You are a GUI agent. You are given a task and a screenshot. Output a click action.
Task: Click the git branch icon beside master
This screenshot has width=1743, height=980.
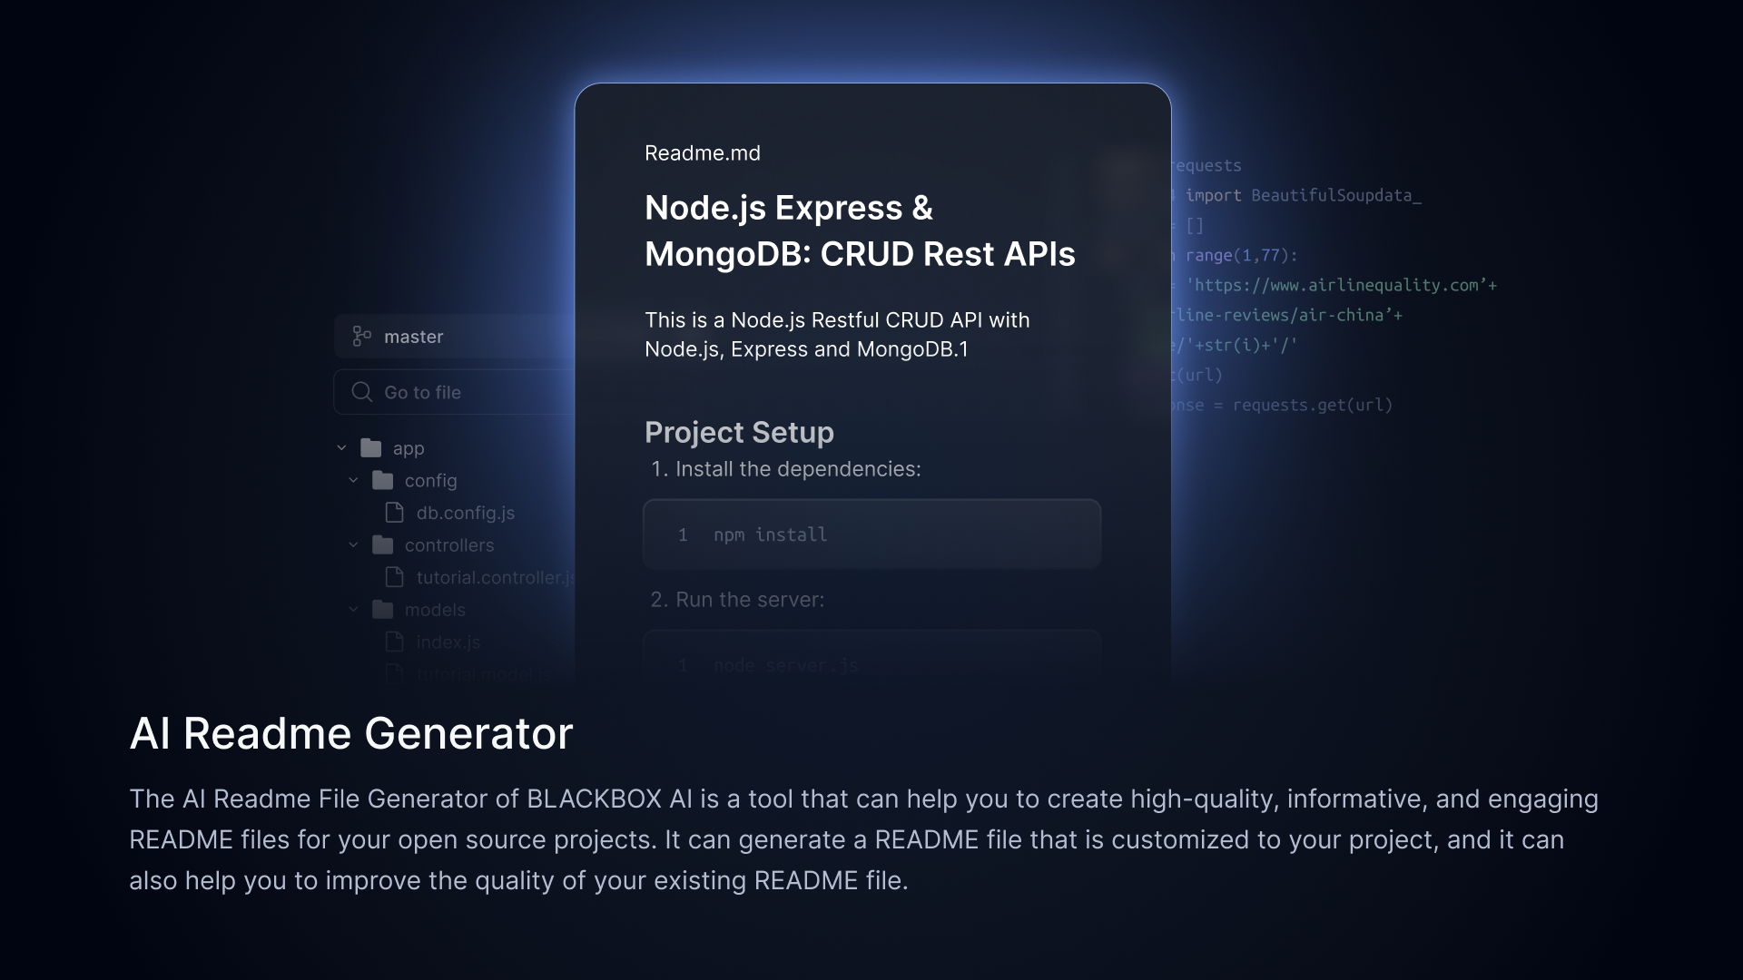pos(361,337)
